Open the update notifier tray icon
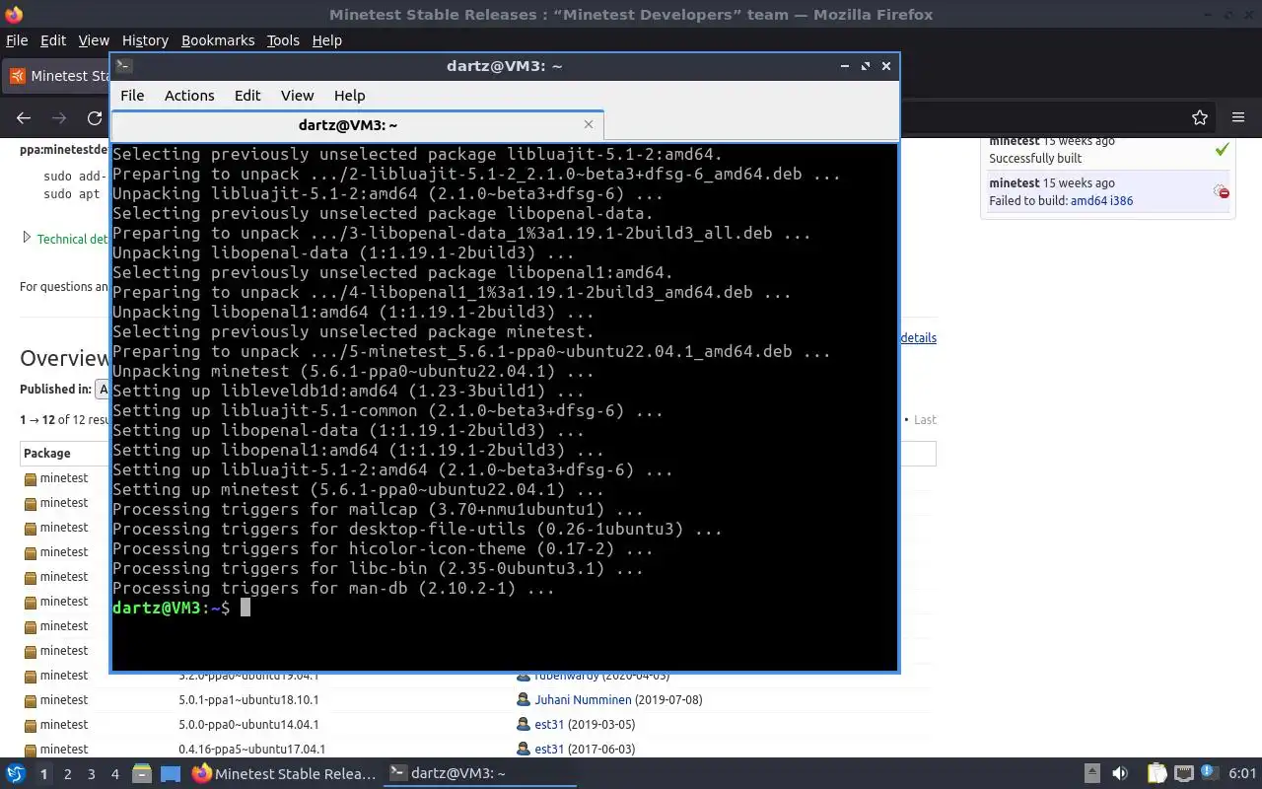 coord(1208,774)
